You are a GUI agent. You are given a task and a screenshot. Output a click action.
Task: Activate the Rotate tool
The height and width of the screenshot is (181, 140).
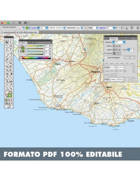click(x=7, y=63)
